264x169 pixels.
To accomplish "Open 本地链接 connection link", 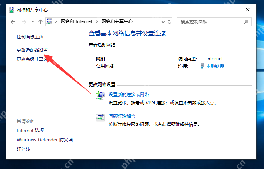I will point(215,66).
